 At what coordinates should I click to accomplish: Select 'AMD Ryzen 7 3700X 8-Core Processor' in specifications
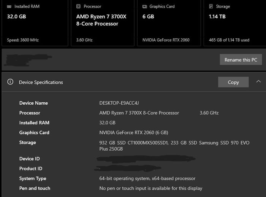click(x=139, y=113)
